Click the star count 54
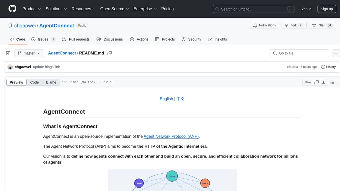The width and height of the screenshot is (340, 191). 329,25
